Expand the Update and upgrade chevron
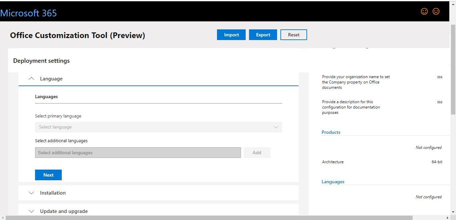The image size is (456, 220). tap(31, 211)
